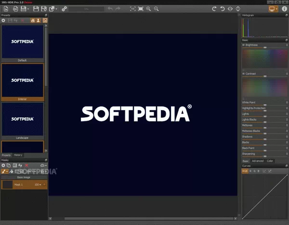Select the Landscape preset thumbnail
Viewport: 289px width, 225px height.
coord(22,119)
